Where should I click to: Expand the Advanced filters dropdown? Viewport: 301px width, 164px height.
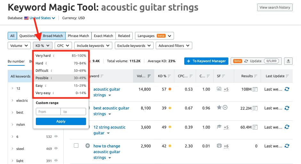pyautogui.click(x=174, y=46)
